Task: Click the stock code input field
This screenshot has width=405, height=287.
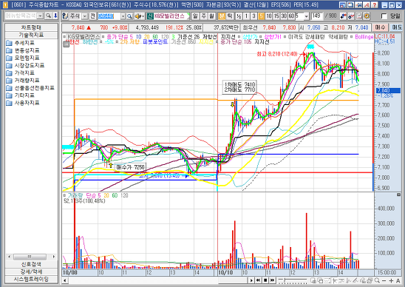Action: [x=109, y=16]
